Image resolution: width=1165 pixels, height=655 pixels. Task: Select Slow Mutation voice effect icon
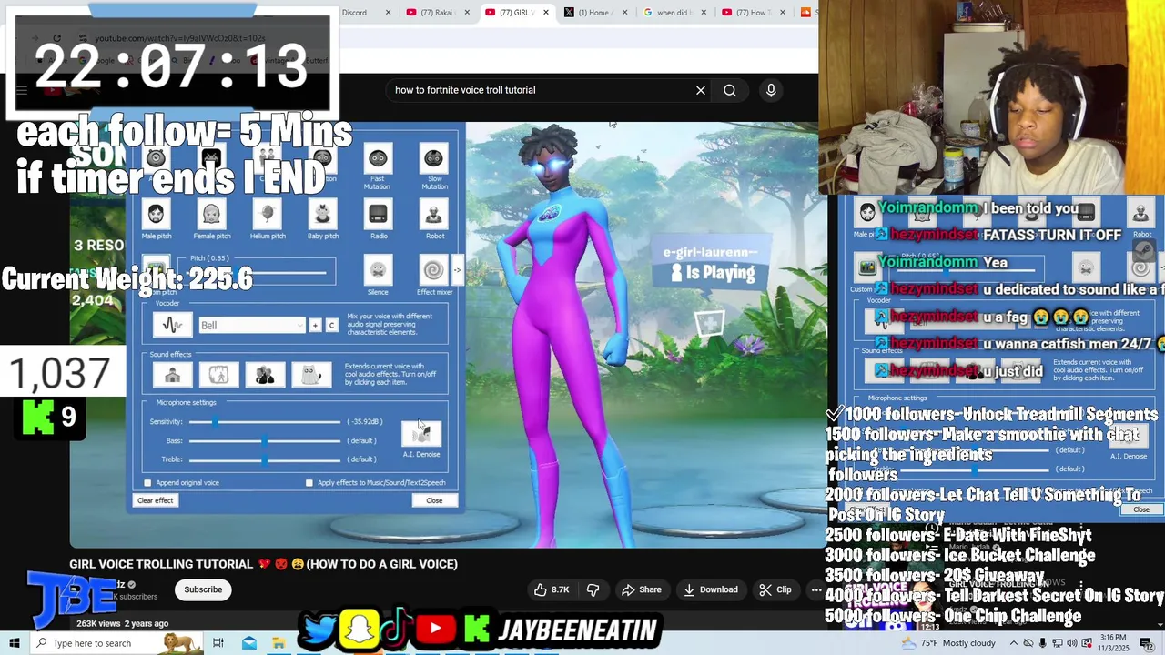coord(433,159)
